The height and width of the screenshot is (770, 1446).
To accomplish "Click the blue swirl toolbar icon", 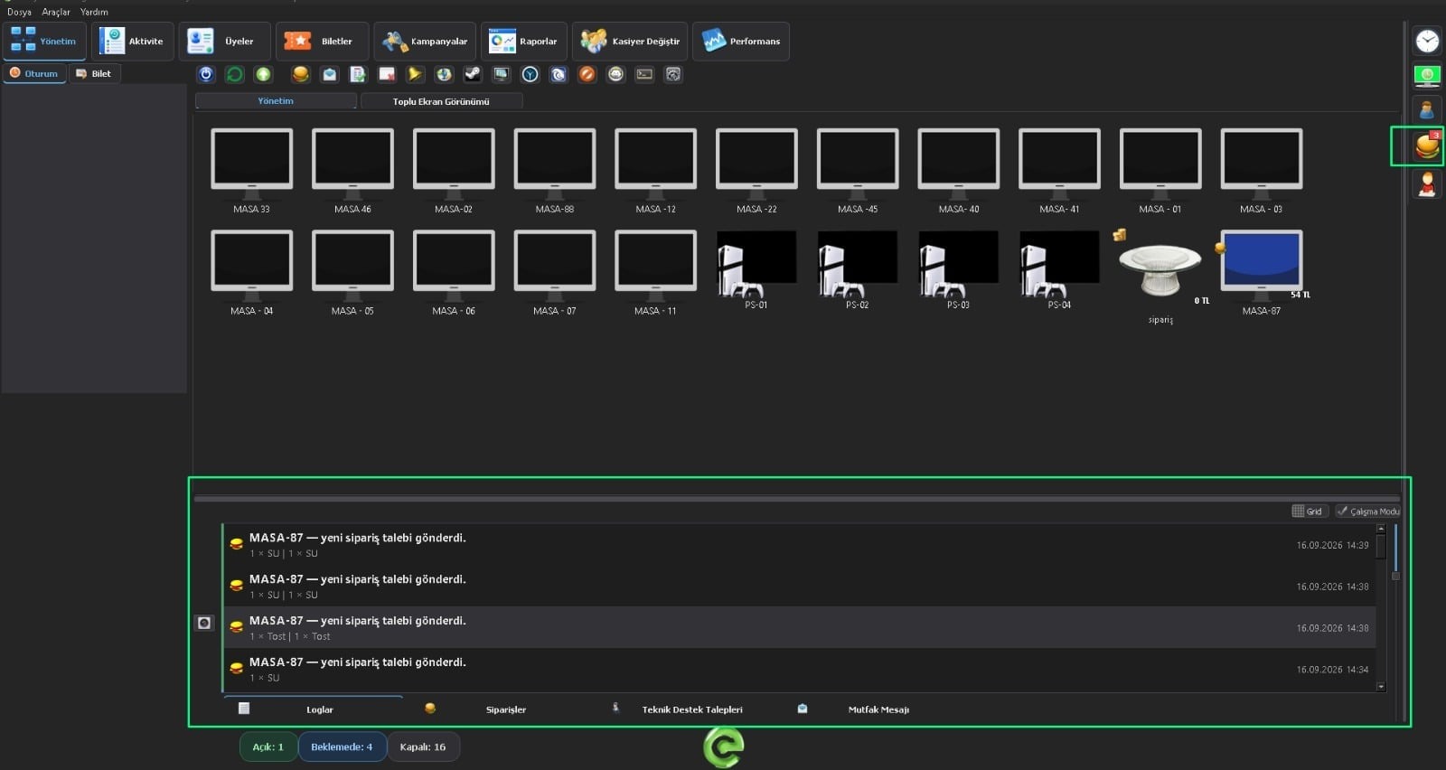I will click(x=559, y=74).
